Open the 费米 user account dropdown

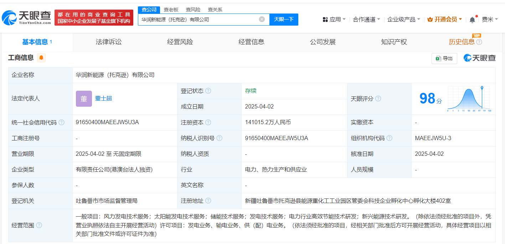[x=490, y=19]
